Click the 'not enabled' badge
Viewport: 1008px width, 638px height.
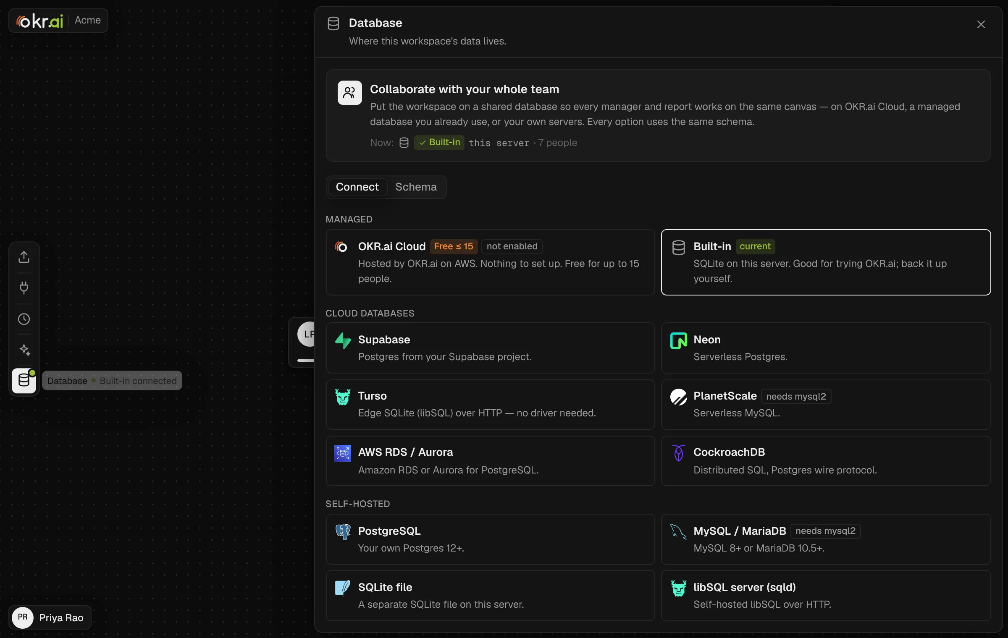click(x=512, y=246)
